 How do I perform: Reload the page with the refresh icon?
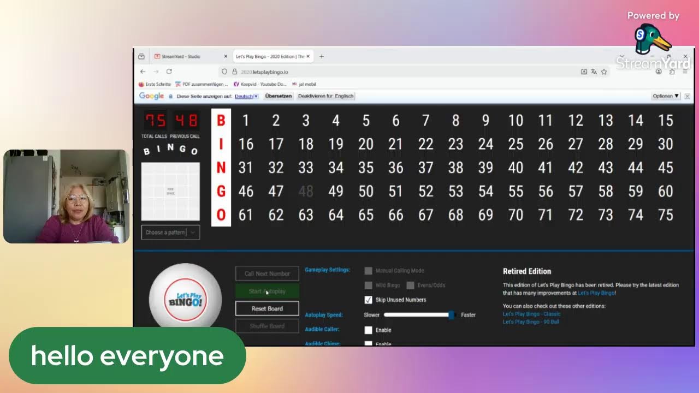pyautogui.click(x=169, y=72)
